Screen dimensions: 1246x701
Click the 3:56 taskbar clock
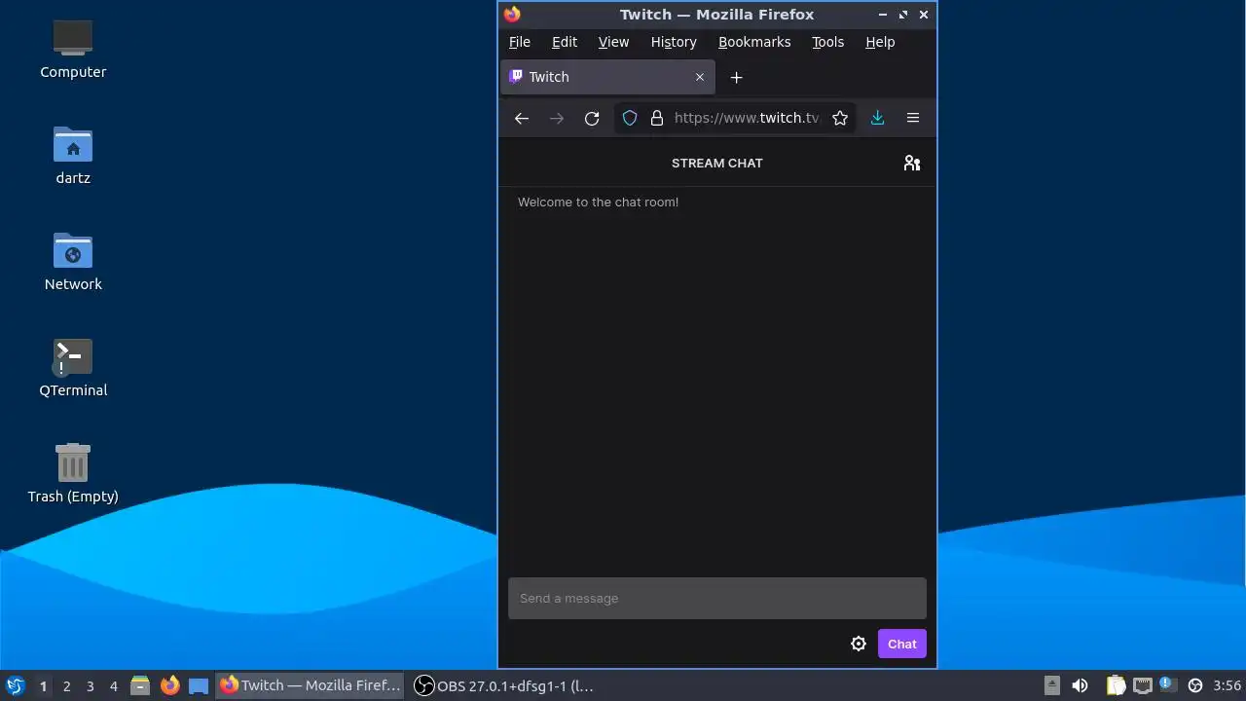point(1228,685)
